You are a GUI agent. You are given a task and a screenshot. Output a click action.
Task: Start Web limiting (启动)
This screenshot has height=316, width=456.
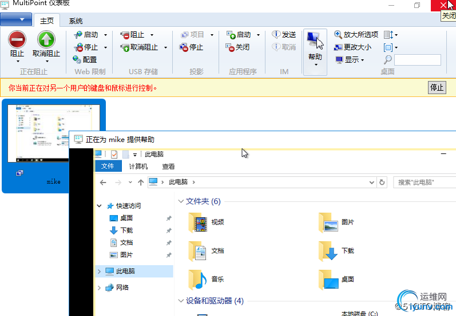tap(86, 35)
